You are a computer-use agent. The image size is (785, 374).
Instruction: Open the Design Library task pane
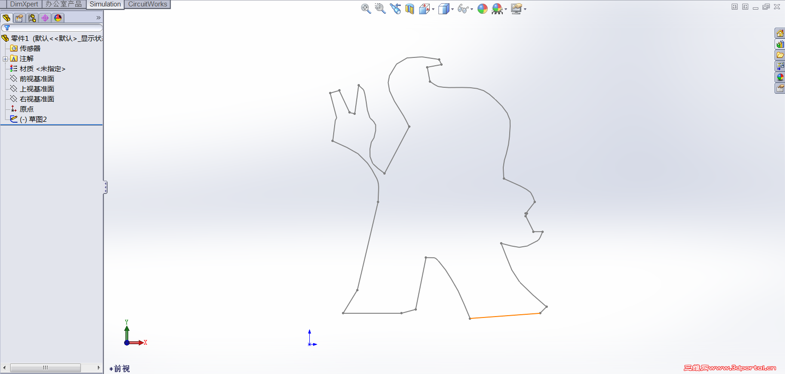780,44
